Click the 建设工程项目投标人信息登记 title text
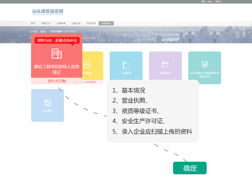This screenshot has width=252, height=189. coord(56,69)
